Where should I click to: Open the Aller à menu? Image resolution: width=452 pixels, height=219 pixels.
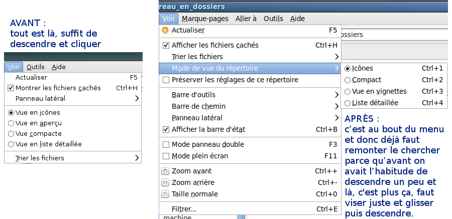tap(246, 19)
